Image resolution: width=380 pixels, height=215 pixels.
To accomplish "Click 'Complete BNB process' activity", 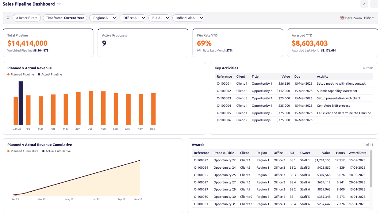I will [x=333, y=106].
